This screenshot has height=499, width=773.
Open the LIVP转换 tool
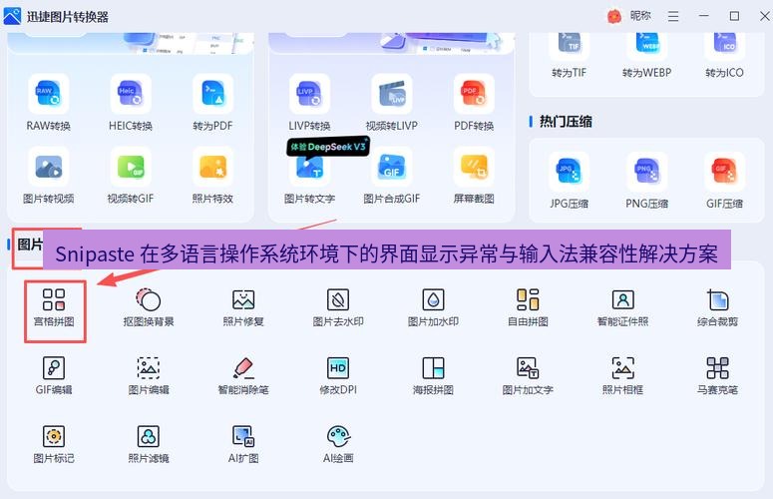[309, 104]
